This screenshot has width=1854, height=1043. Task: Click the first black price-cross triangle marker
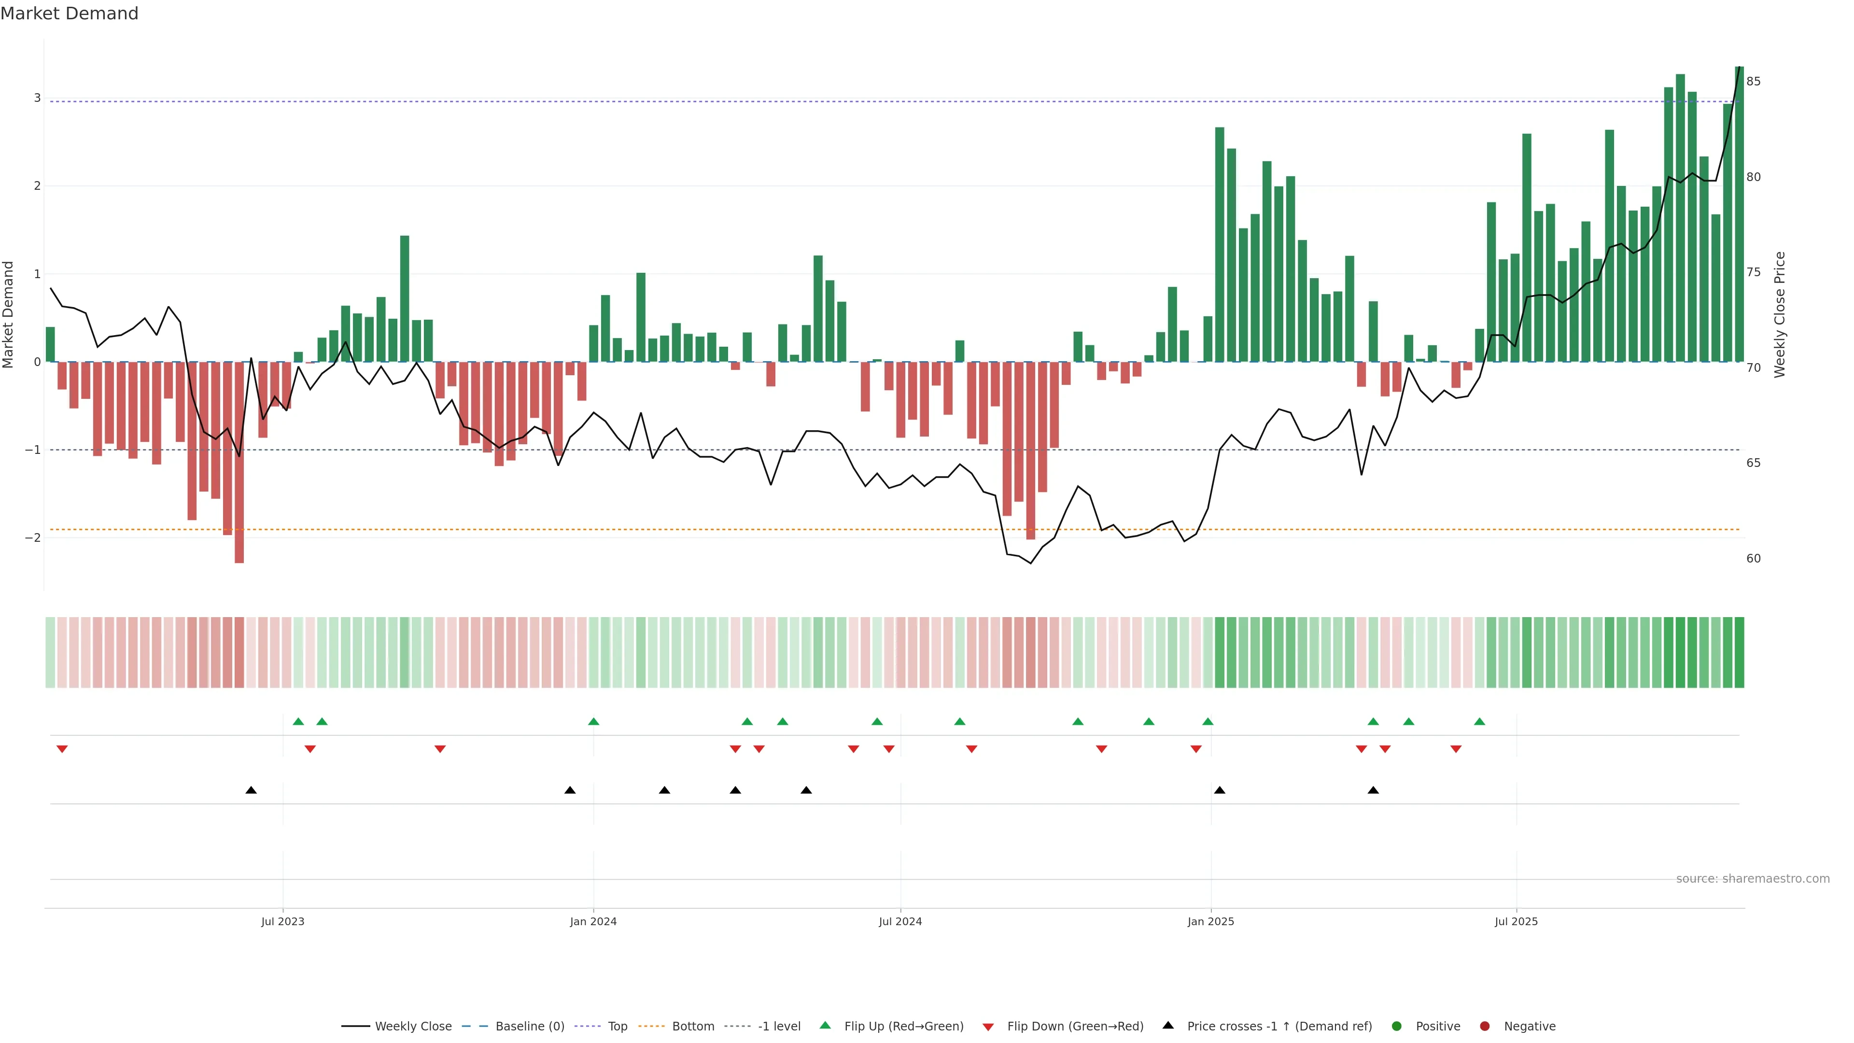[251, 790]
